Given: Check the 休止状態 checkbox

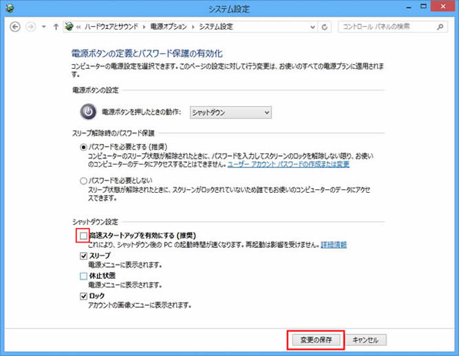Looking at the screenshot, I should pos(83,276).
